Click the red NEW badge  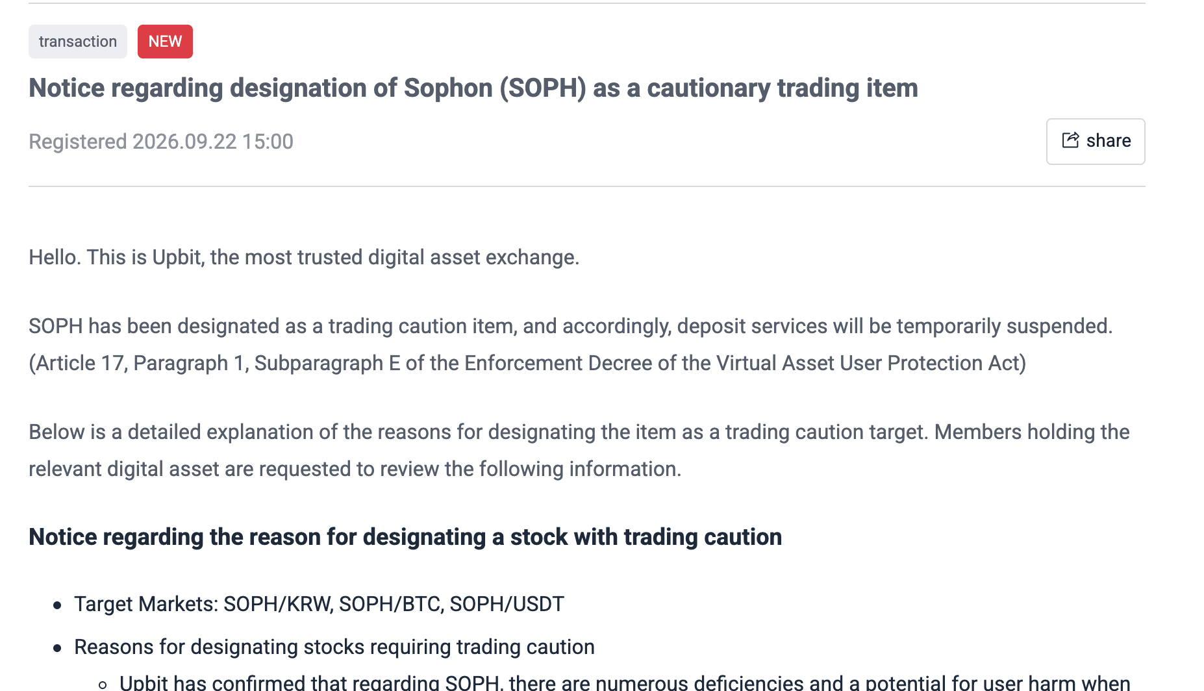pos(165,42)
